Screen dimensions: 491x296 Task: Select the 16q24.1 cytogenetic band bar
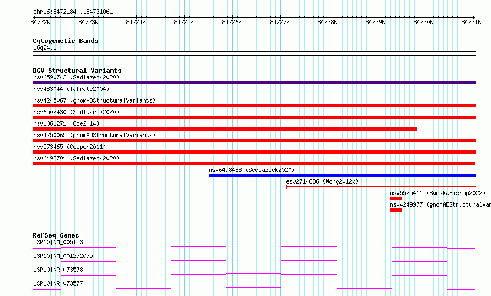click(x=254, y=53)
